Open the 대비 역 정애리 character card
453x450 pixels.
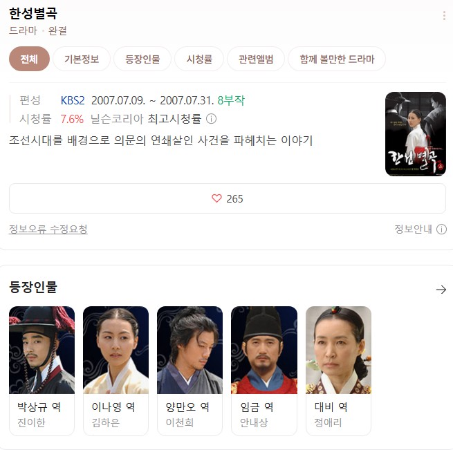(338, 371)
